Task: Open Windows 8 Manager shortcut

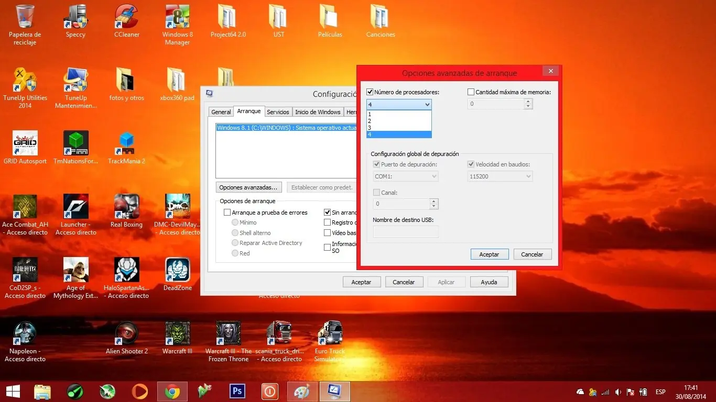Action: coord(178,24)
